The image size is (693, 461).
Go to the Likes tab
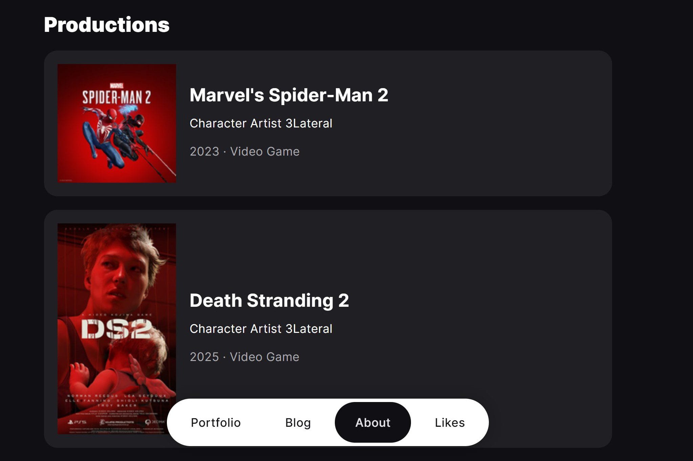pyautogui.click(x=450, y=422)
